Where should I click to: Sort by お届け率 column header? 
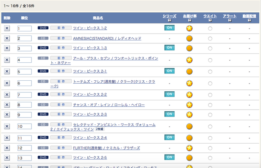(190, 16)
